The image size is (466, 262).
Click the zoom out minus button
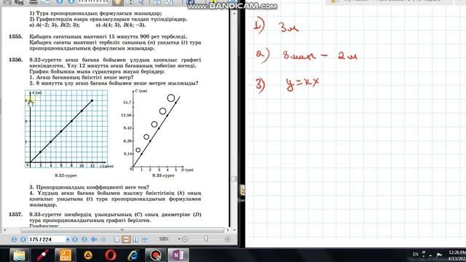[184, 239]
